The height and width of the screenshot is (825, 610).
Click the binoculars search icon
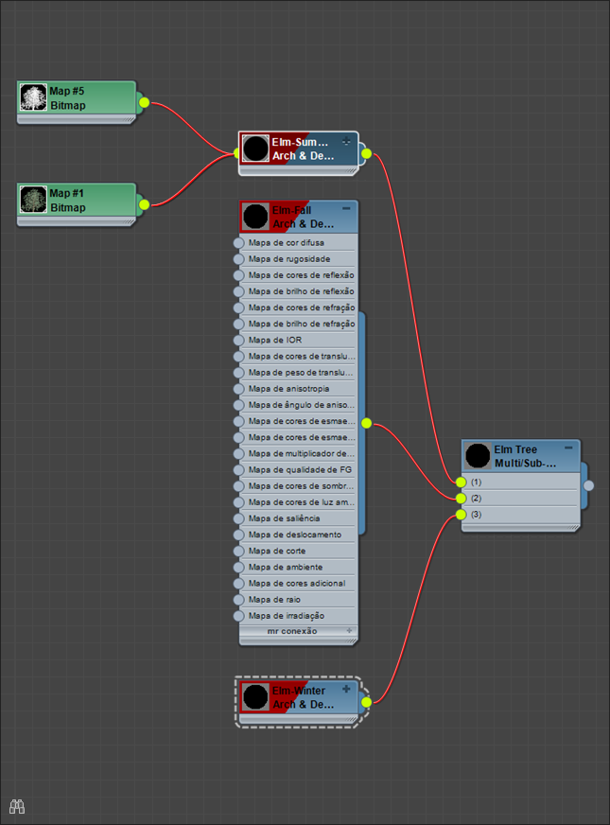17,806
